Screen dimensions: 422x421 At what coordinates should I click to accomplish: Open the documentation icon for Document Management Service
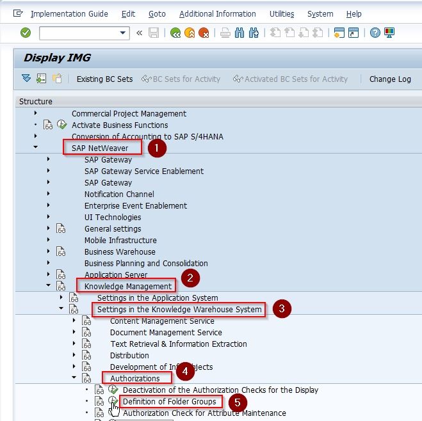point(86,332)
